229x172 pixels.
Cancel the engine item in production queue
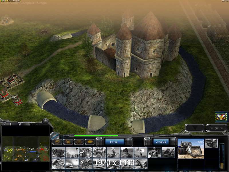[x=211, y=143]
